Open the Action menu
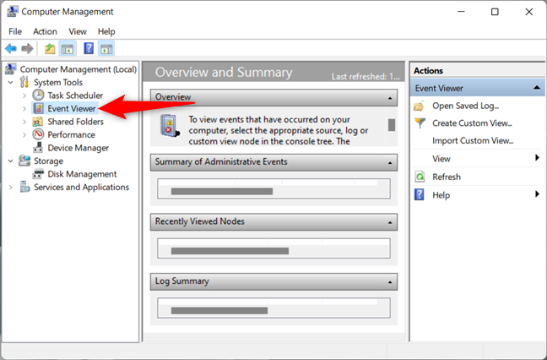Viewport: 547px width, 360px height. (x=45, y=31)
